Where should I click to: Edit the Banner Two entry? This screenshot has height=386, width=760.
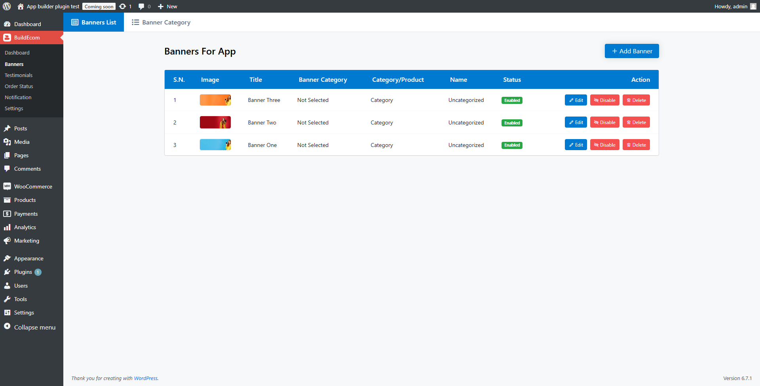(576, 122)
